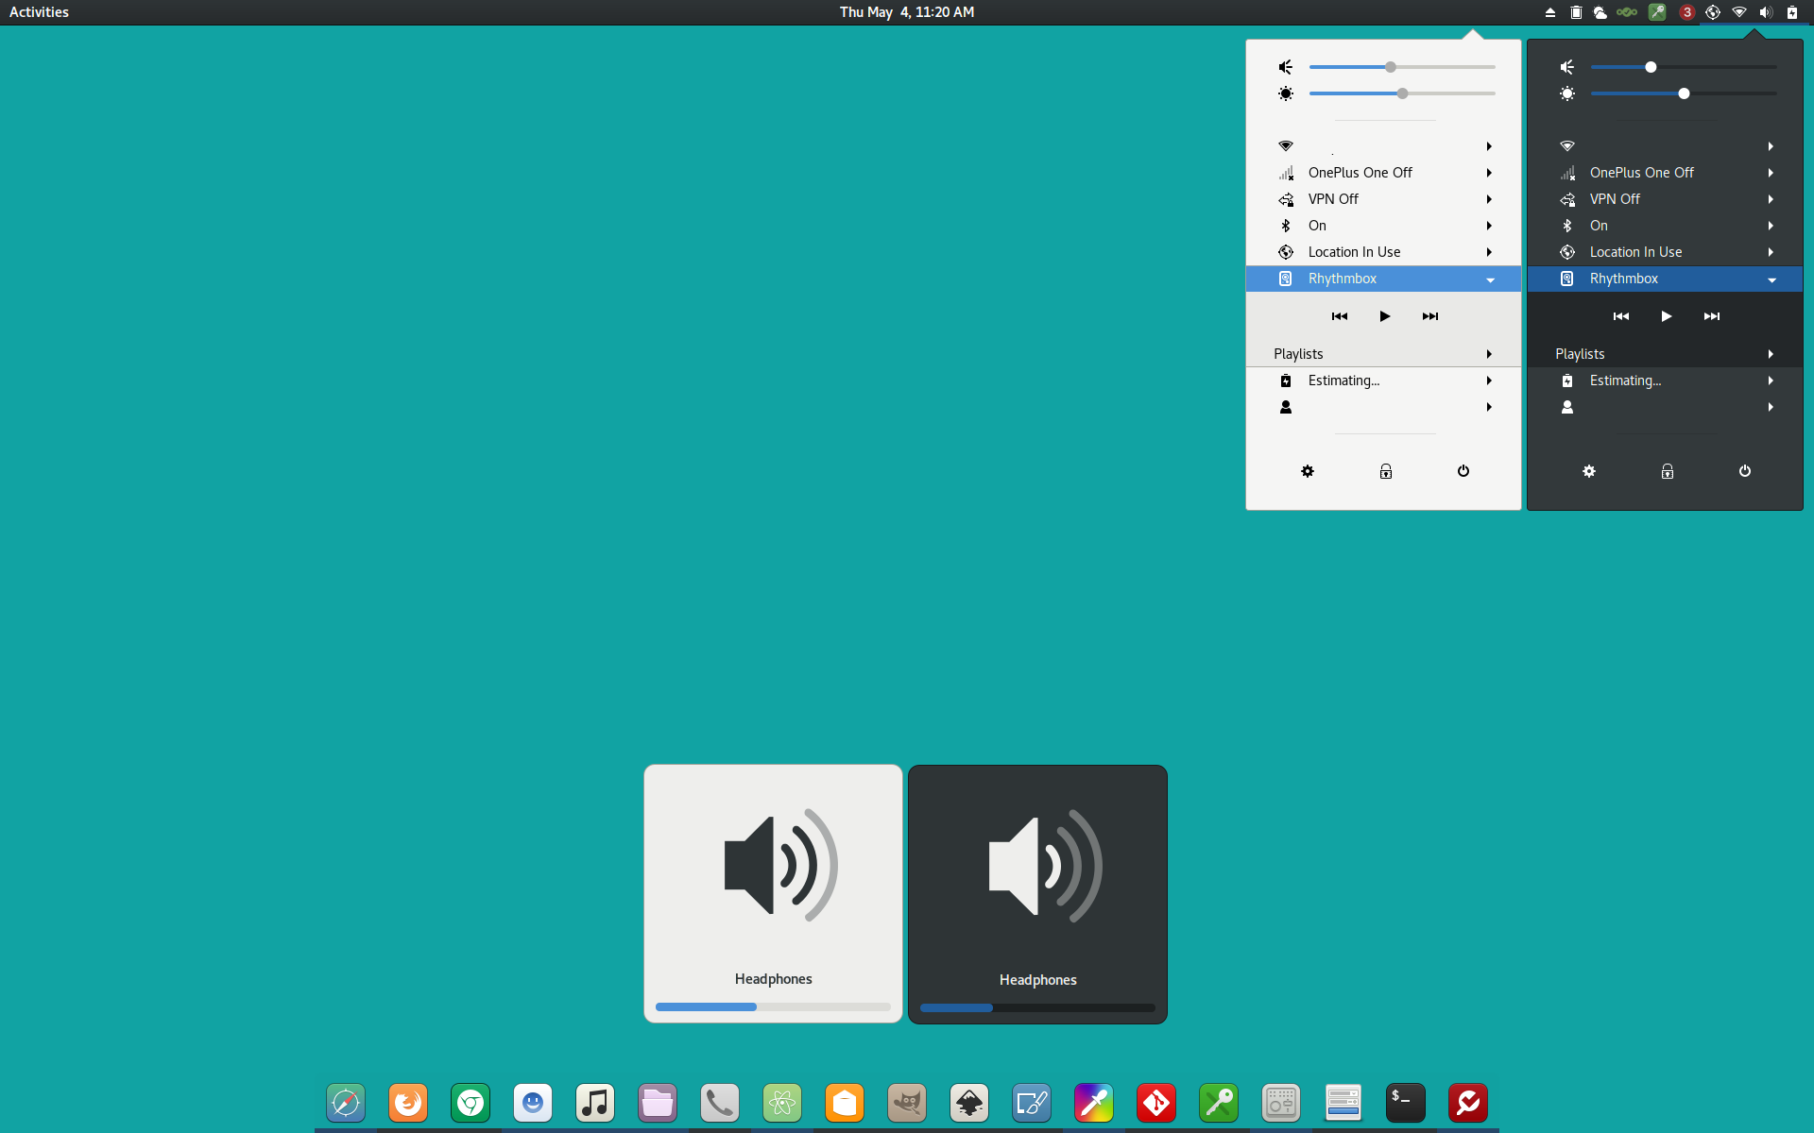The image size is (1814, 1133).
Task: Open OnePlus One Off in the dark menu
Action: point(1665,173)
